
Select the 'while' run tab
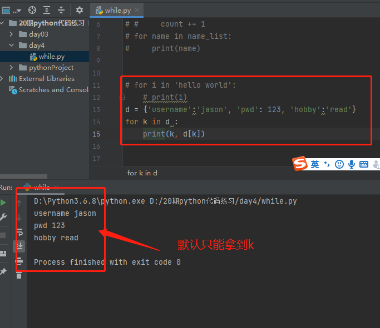click(41, 188)
